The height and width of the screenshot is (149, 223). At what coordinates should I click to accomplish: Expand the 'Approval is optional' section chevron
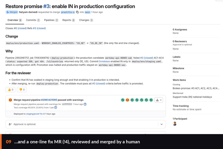[162, 124]
